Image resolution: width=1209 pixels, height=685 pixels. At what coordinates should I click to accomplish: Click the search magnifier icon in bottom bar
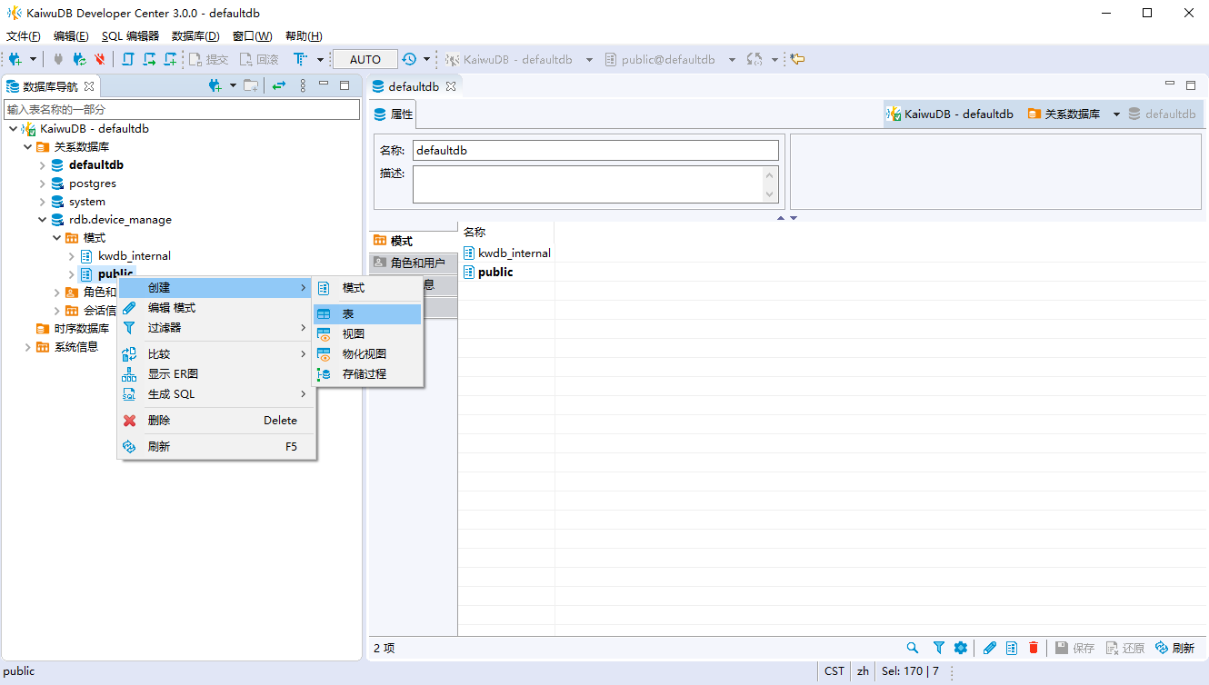[913, 648]
